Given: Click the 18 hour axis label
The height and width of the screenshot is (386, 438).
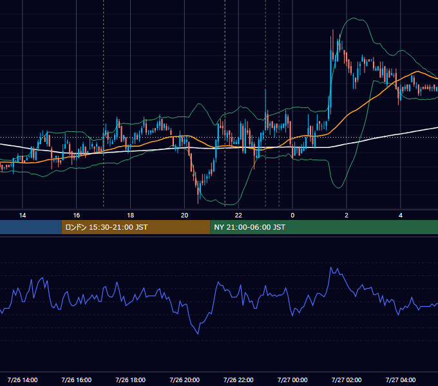Looking at the screenshot, I should point(131,216).
